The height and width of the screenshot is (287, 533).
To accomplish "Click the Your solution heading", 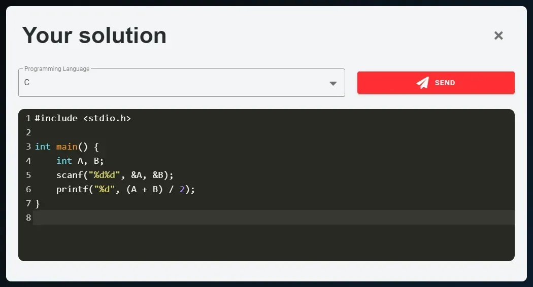I will click(94, 35).
